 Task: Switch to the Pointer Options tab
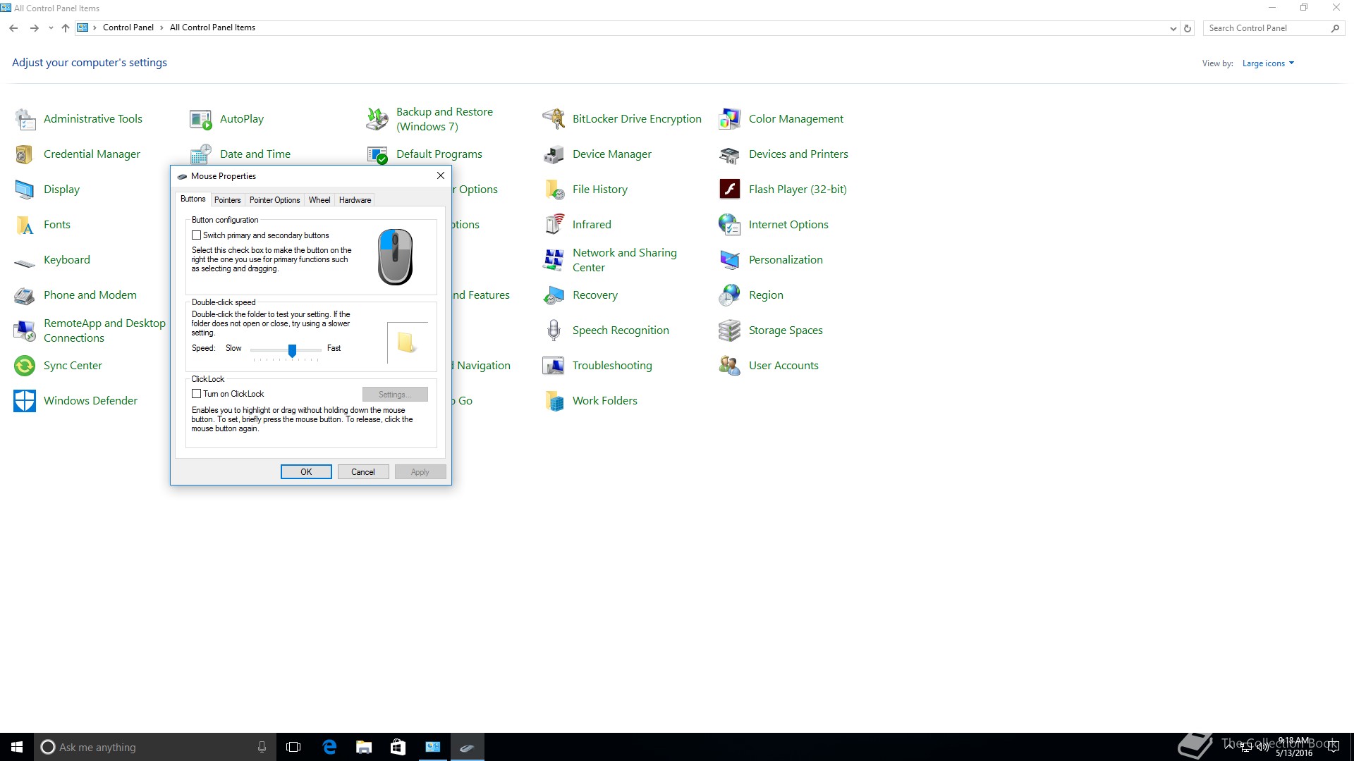[274, 200]
